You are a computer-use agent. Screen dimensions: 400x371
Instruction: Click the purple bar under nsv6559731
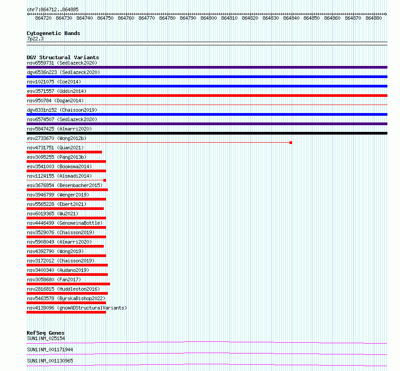[207, 67]
